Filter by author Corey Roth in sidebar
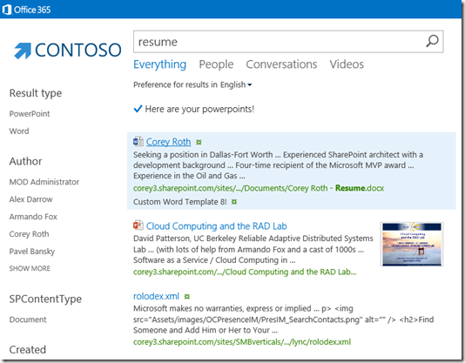465x363 pixels. coord(29,234)
